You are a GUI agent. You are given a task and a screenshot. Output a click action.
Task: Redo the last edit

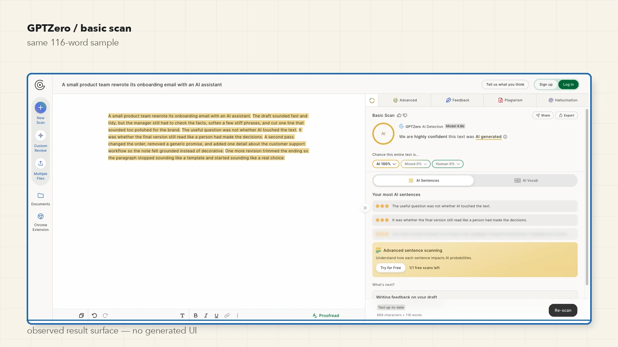point(105,315)
